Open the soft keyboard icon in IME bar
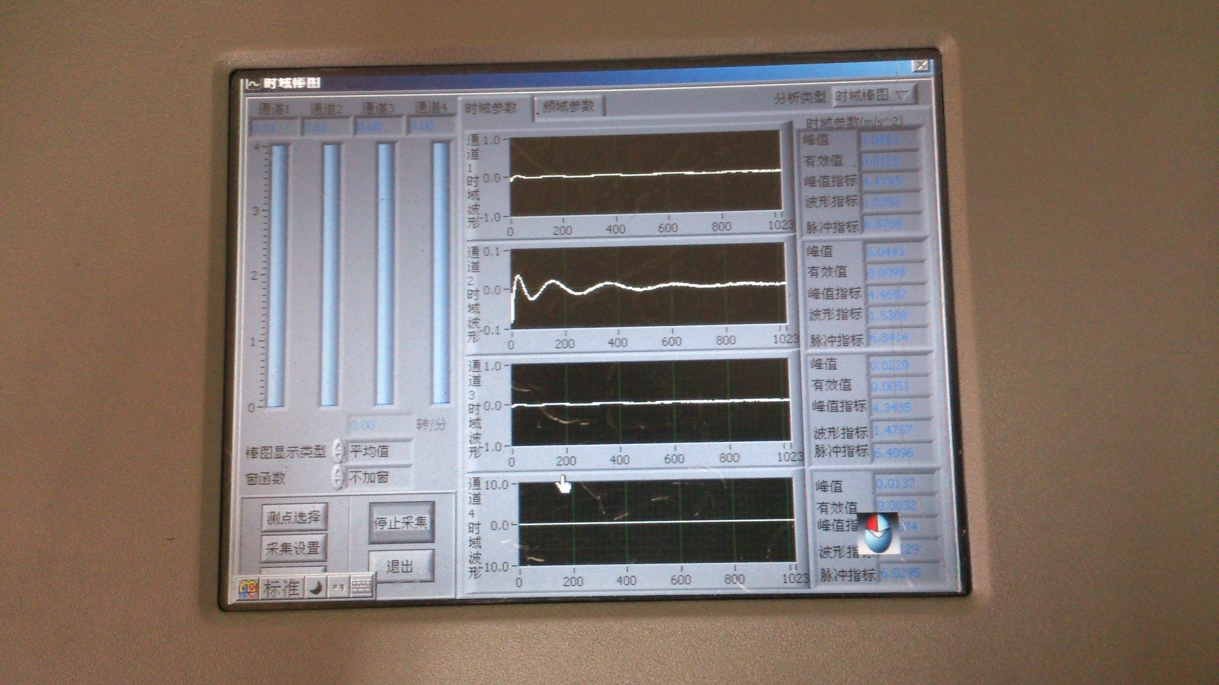This screenshot has width=1219, height=685. 362,588
